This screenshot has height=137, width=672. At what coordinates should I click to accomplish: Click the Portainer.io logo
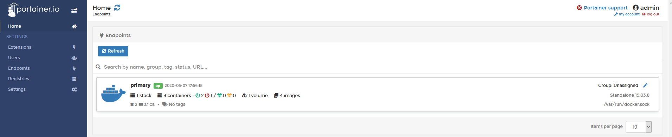34,9
